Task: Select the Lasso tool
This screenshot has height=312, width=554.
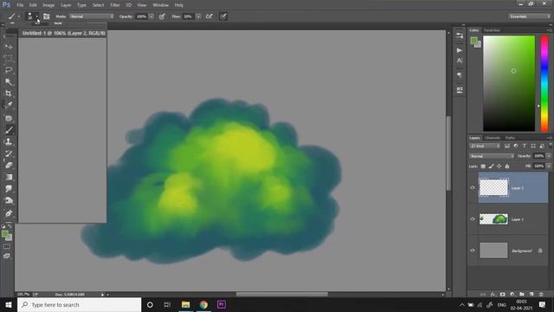Action: (x=9, y=69)
